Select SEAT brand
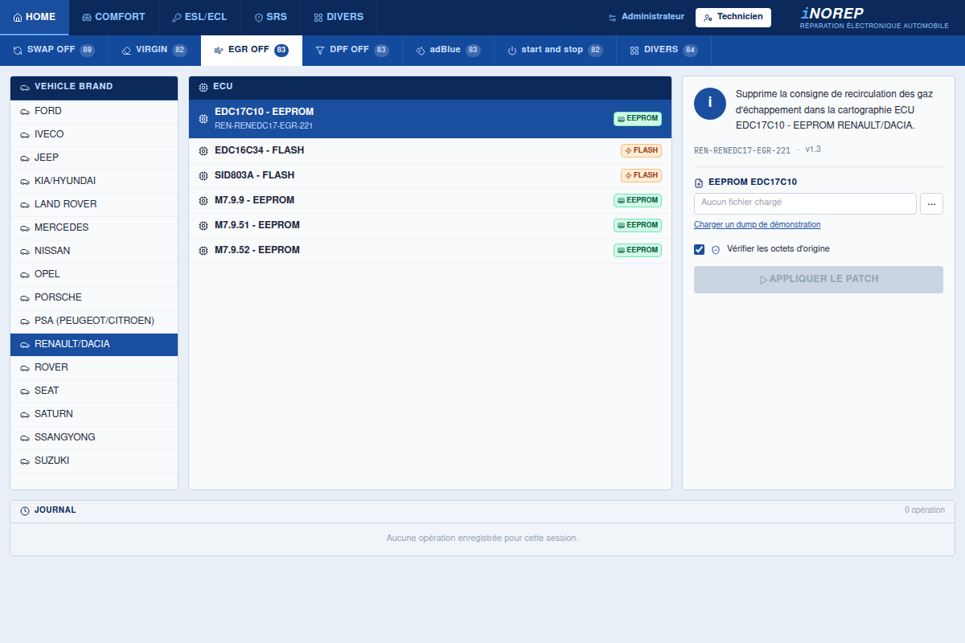Screen dimensions: 965x643 tap(94, 391)
